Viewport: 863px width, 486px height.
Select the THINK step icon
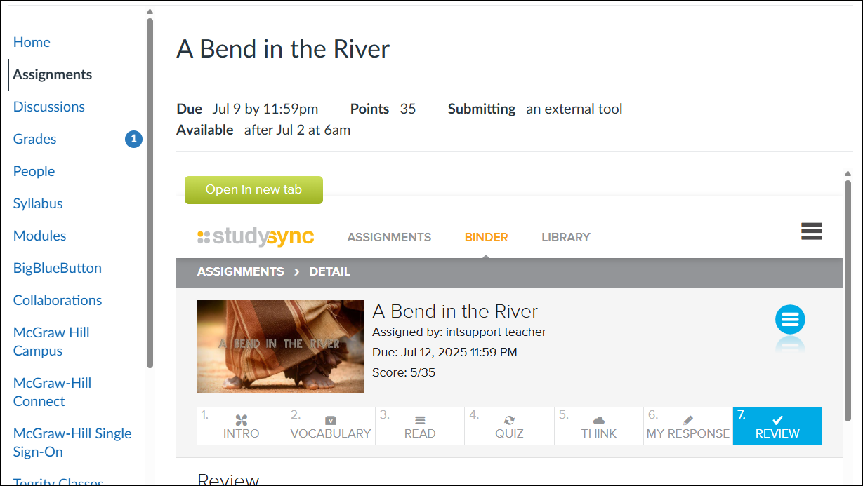coord(598,426)
